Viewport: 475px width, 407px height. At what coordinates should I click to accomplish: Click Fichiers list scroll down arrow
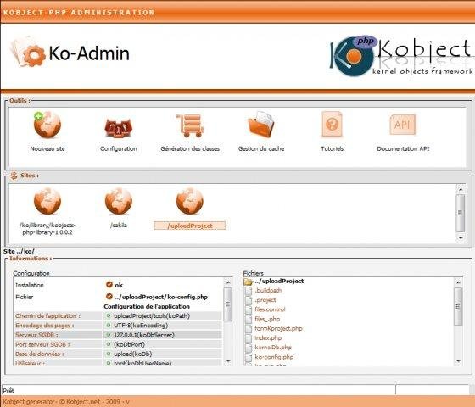(458, 361)
